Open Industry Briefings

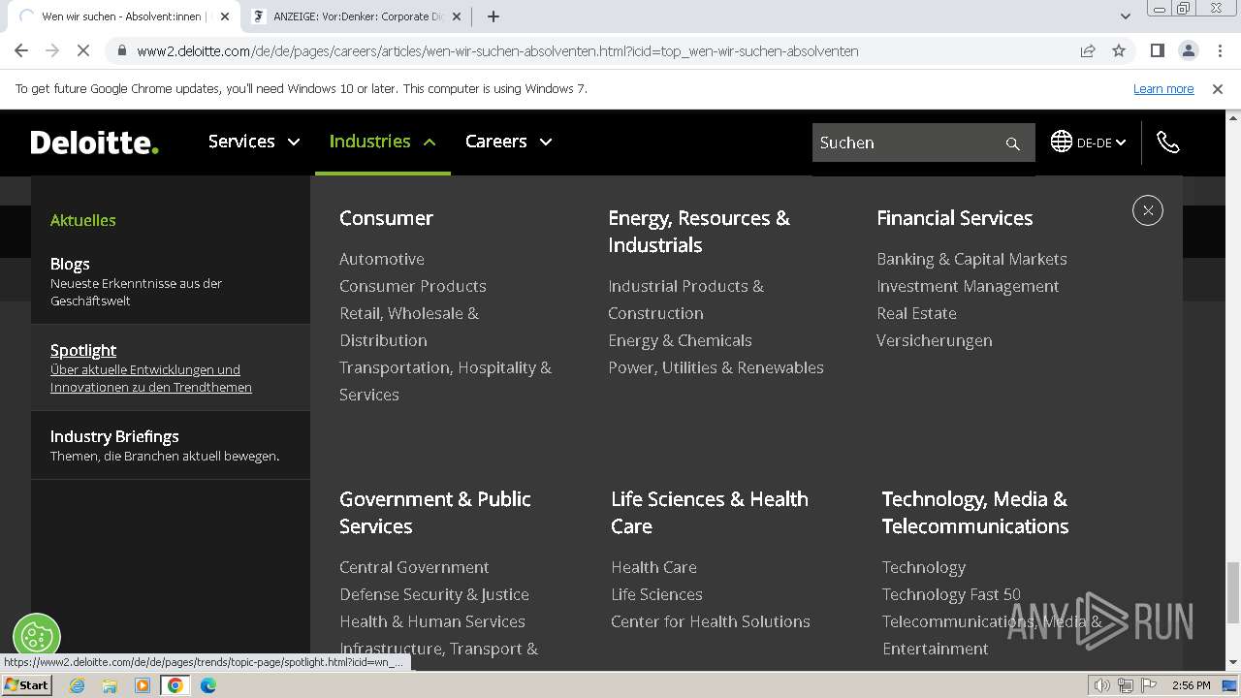171,445
